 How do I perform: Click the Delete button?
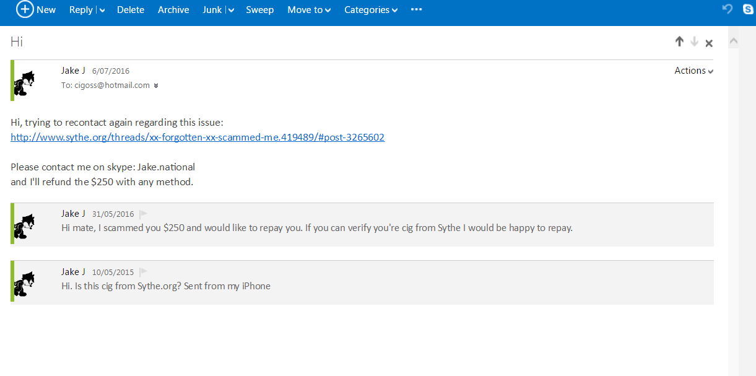tap(131, 10)
